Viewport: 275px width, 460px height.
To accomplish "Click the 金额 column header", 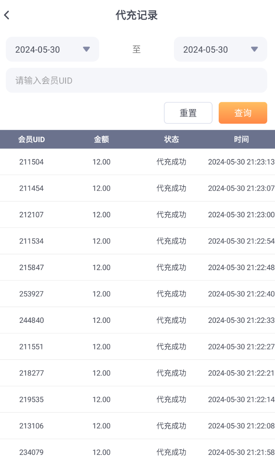I will (x=101, y=139).
